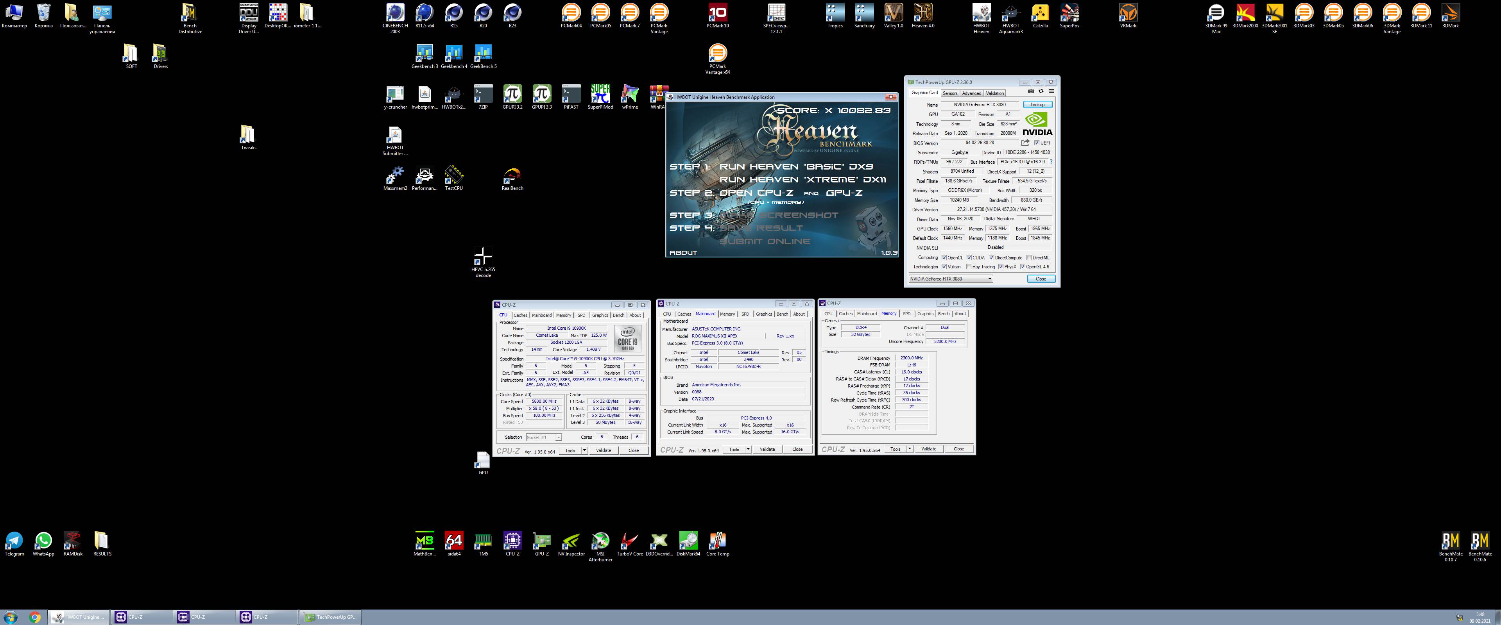Image resolution: width=1501 pixels, height=625 pixels.
Task: Switch to the Validation tab in GPU-Z
Action: pos(995,93)
